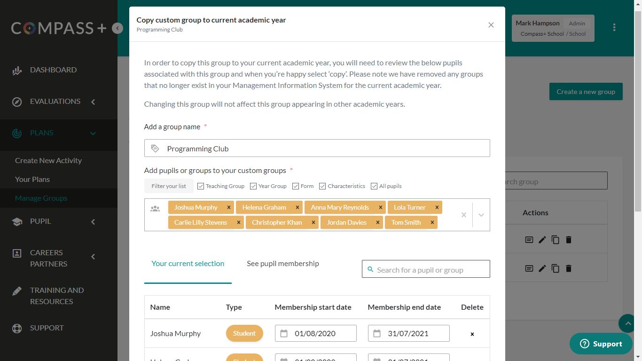Toggle the All pupils checkbox
Screen dimensions: 642x361
pos(374,186)
